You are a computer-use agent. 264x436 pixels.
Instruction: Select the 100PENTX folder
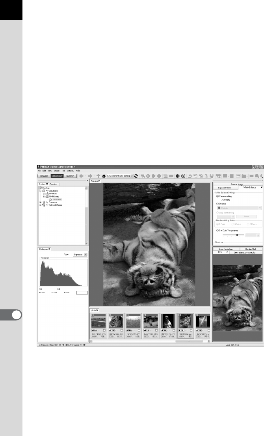pos(57,199)
